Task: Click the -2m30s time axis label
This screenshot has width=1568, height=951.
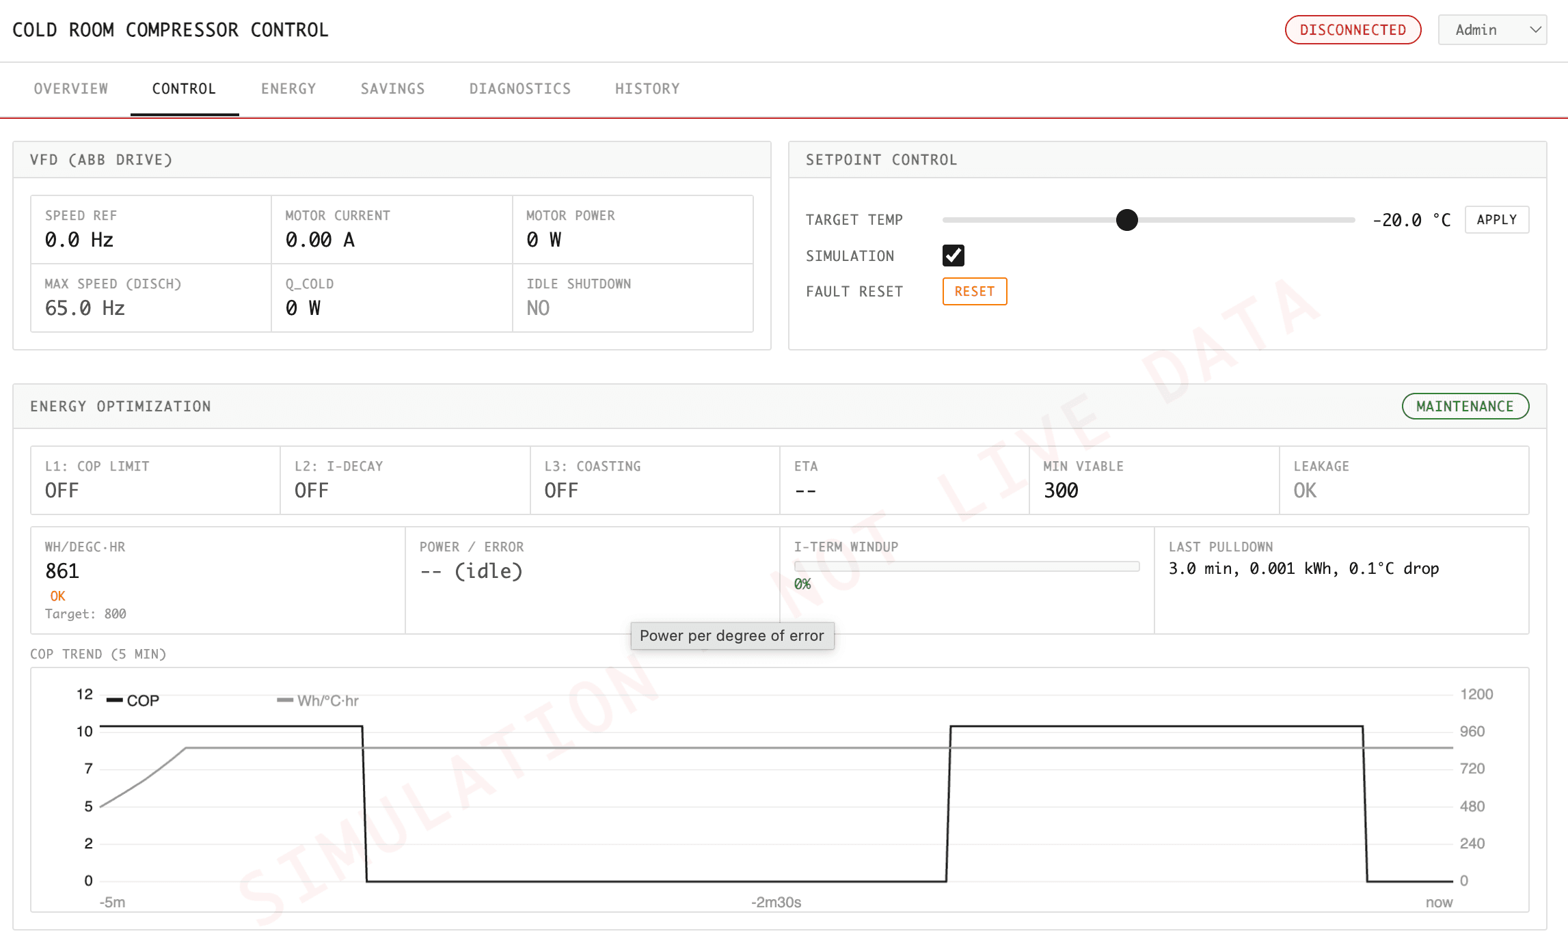Action: 776,902
